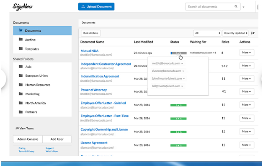Open the Asia shared folder
The width and height of the screenshot is (263, 167).
(42, 67)
